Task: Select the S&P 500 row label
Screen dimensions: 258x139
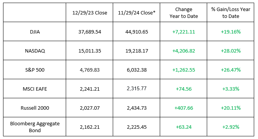Action: pyautogui.click(x=35, y=70)
